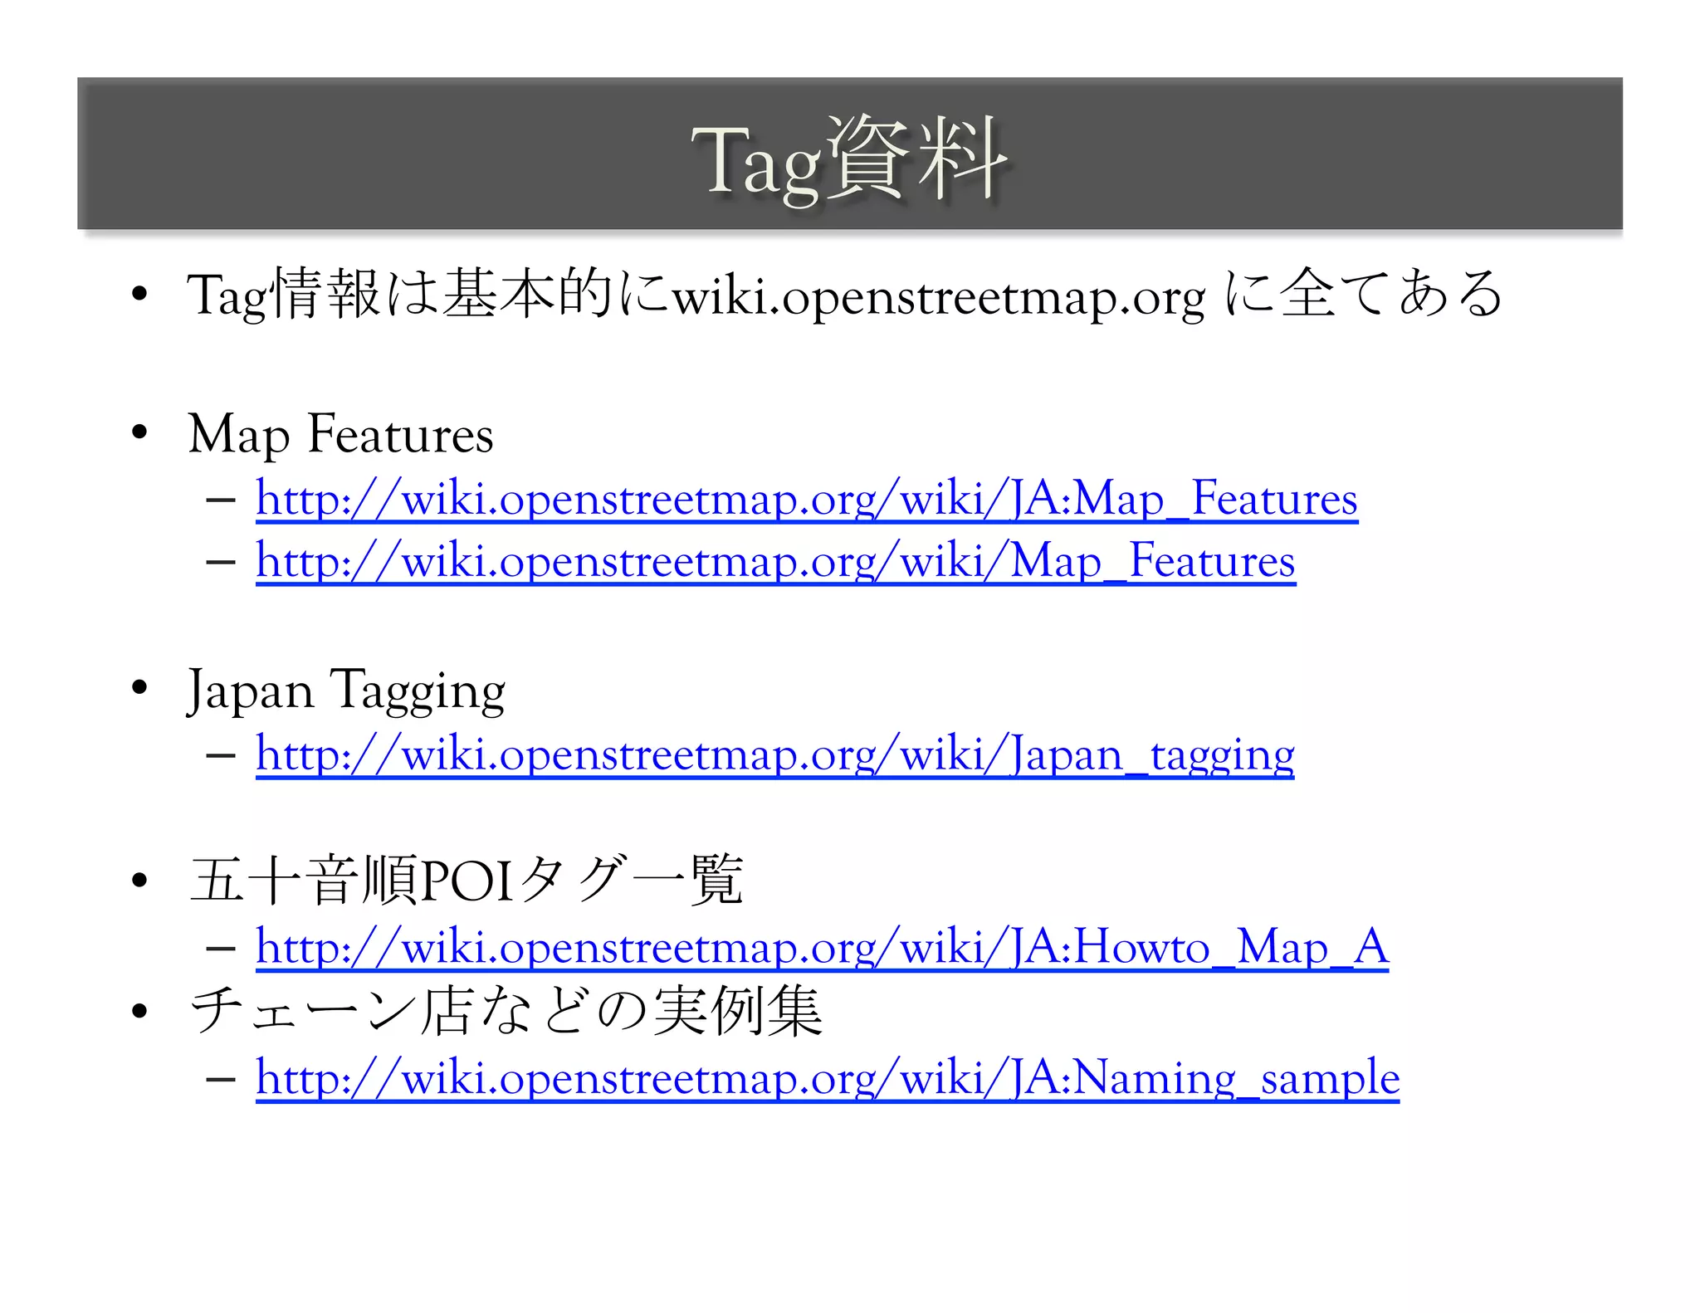The height and width of the screenshot is (1313, 1700).
Task: Open the JA:Naming_sample link
Action: click(x=828, y=1078)
